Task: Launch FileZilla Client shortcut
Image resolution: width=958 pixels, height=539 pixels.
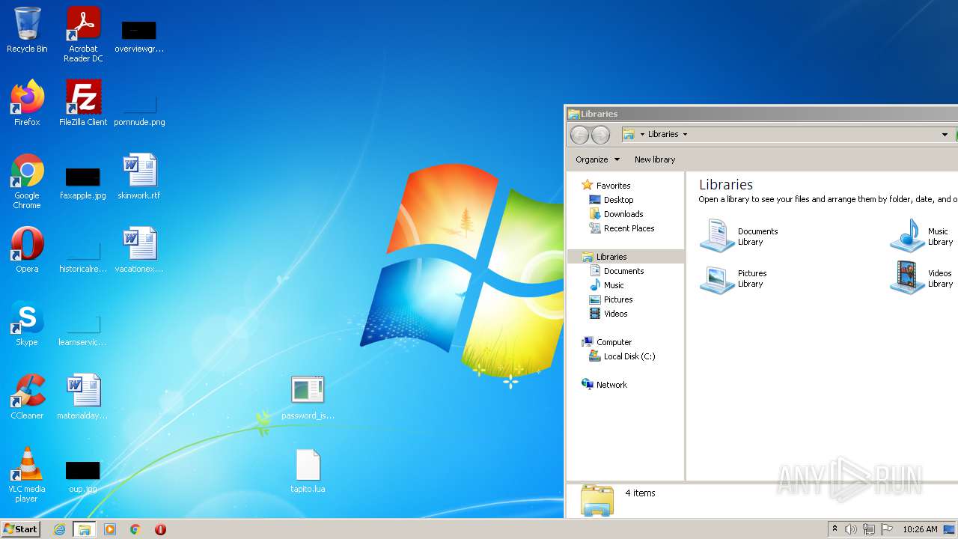Action: click(x=83, y=103)
